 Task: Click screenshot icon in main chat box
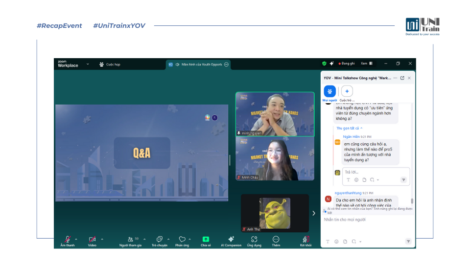coord(353,242)
